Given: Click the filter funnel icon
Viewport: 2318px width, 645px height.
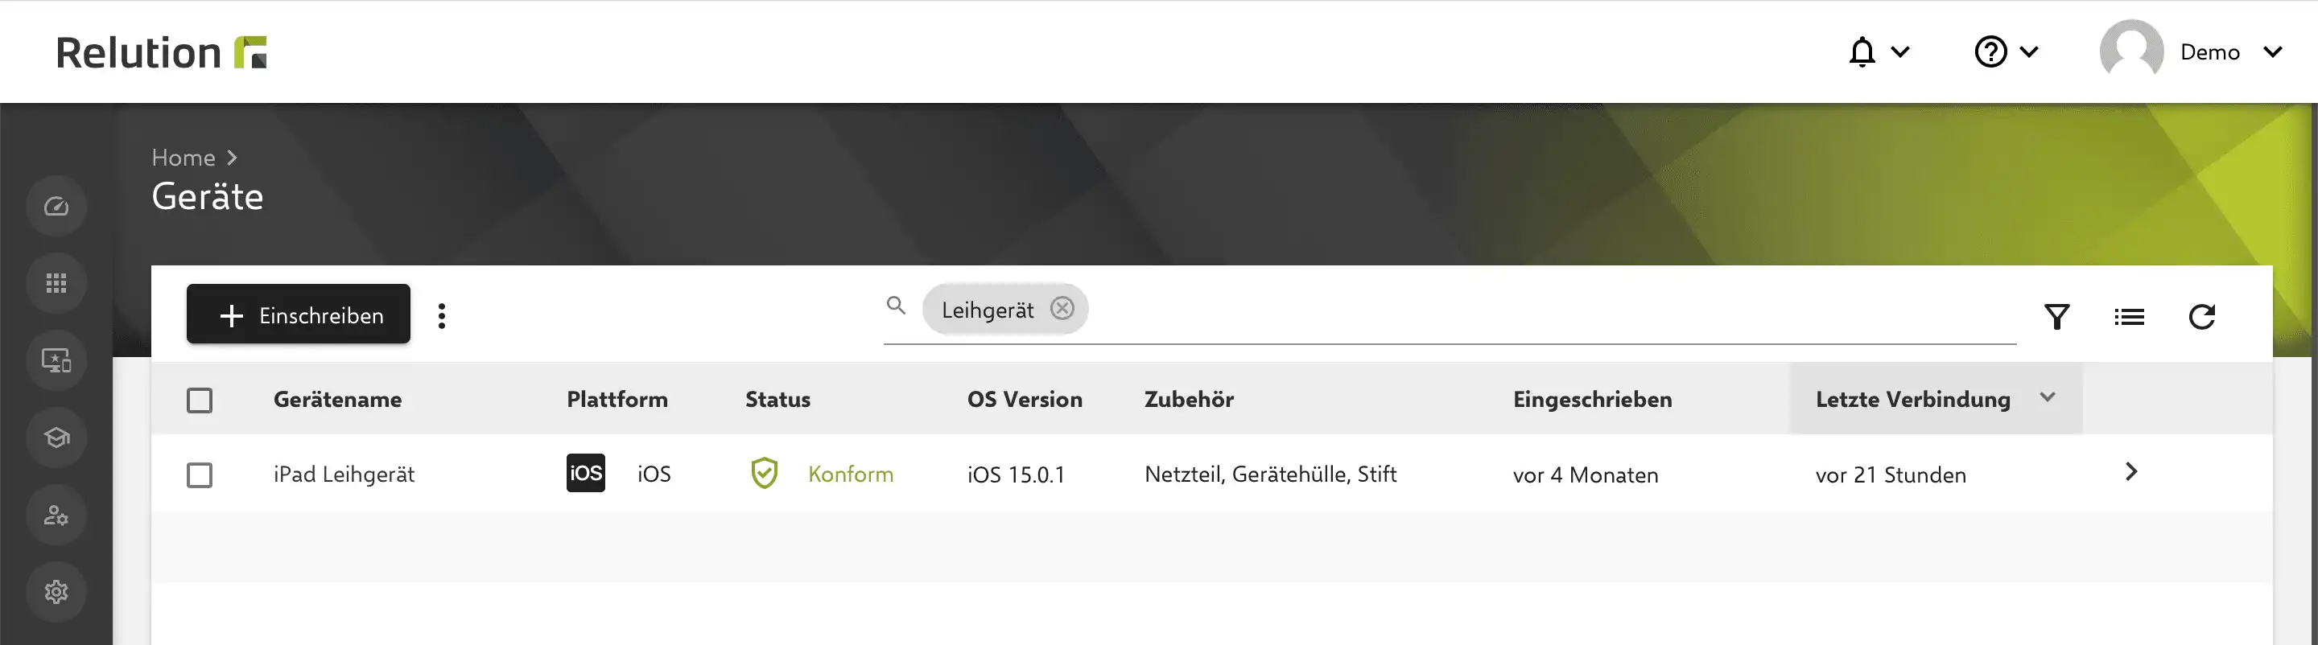Looking at the screenshot, I should pyautogui.click(x=2057, y=317).
